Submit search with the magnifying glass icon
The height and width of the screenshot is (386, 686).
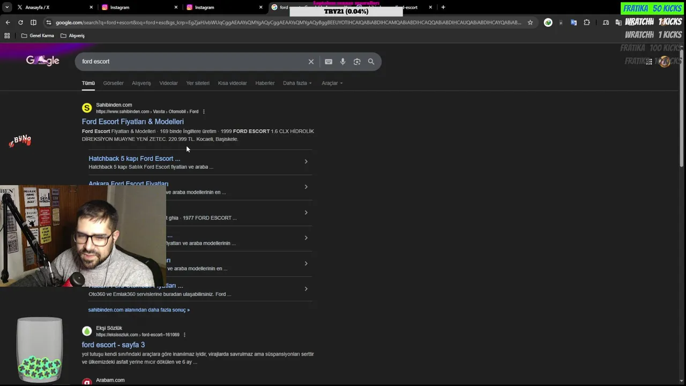point(371,62)
